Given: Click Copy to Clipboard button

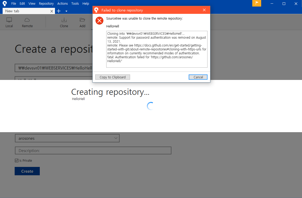Looking at the screenshot, I should click(x=113, y=77).
